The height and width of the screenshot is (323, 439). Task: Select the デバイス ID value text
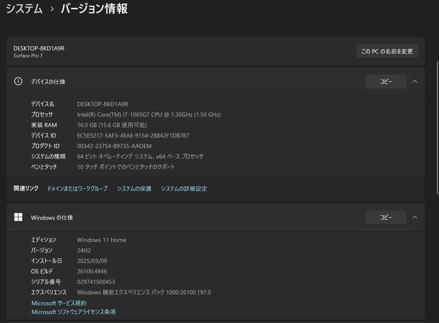click(133, 135)
